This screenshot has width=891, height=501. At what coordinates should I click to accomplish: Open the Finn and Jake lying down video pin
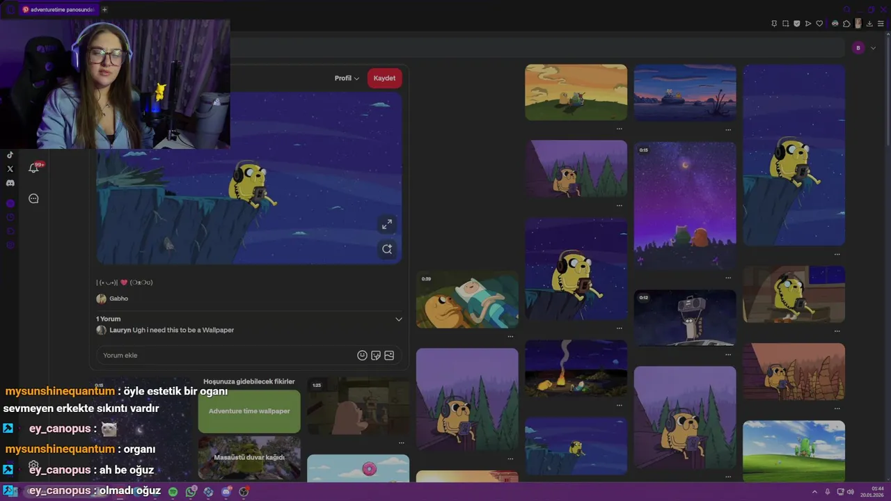[467, 300]
